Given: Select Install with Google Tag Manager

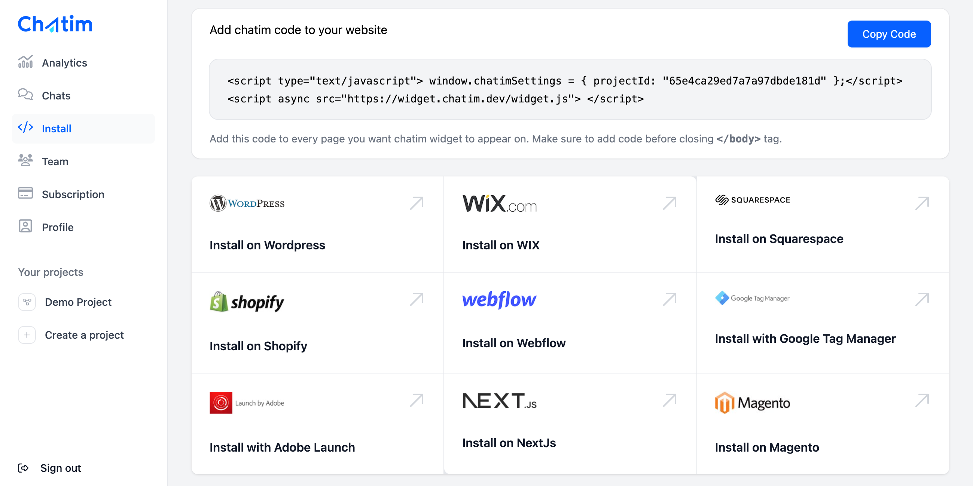Looking at the screenshot, I should [x=823, y=323].
